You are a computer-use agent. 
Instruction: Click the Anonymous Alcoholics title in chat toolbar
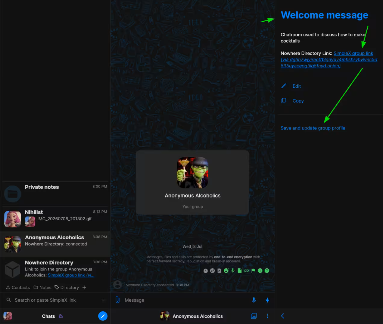click(x=198, y=316)
